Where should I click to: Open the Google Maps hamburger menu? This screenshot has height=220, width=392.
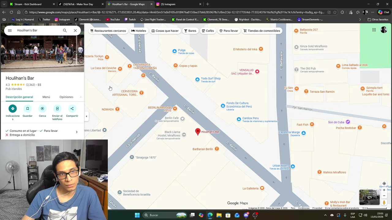pos(10,31)
